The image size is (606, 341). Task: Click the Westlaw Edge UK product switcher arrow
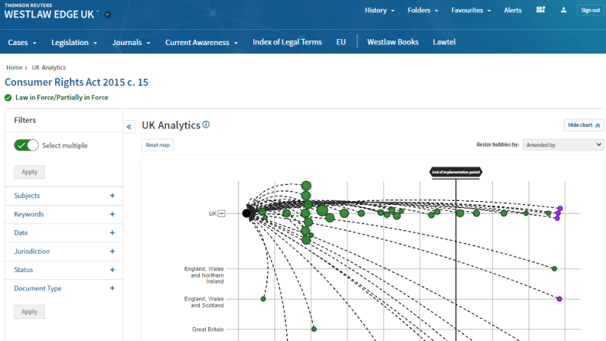[x=108, y=15]
